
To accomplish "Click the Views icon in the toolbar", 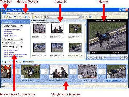I will (x=91, y=17).
